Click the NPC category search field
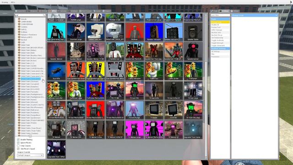This screenshot has width=293, height=165. [30, 15]
